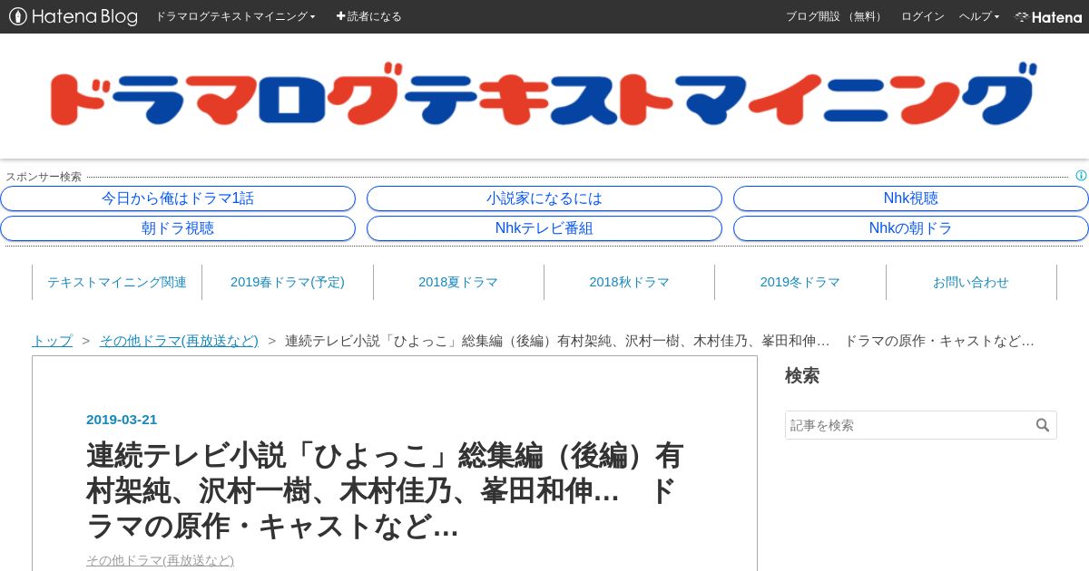Select the 2018夏ドラマ menu item
Screen dimensions: 1089x571
(458, 282)
